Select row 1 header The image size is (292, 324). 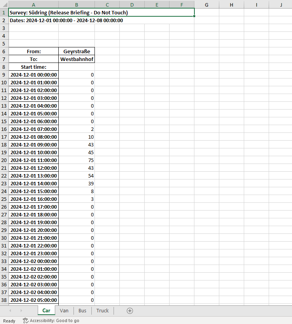(4, 12)
